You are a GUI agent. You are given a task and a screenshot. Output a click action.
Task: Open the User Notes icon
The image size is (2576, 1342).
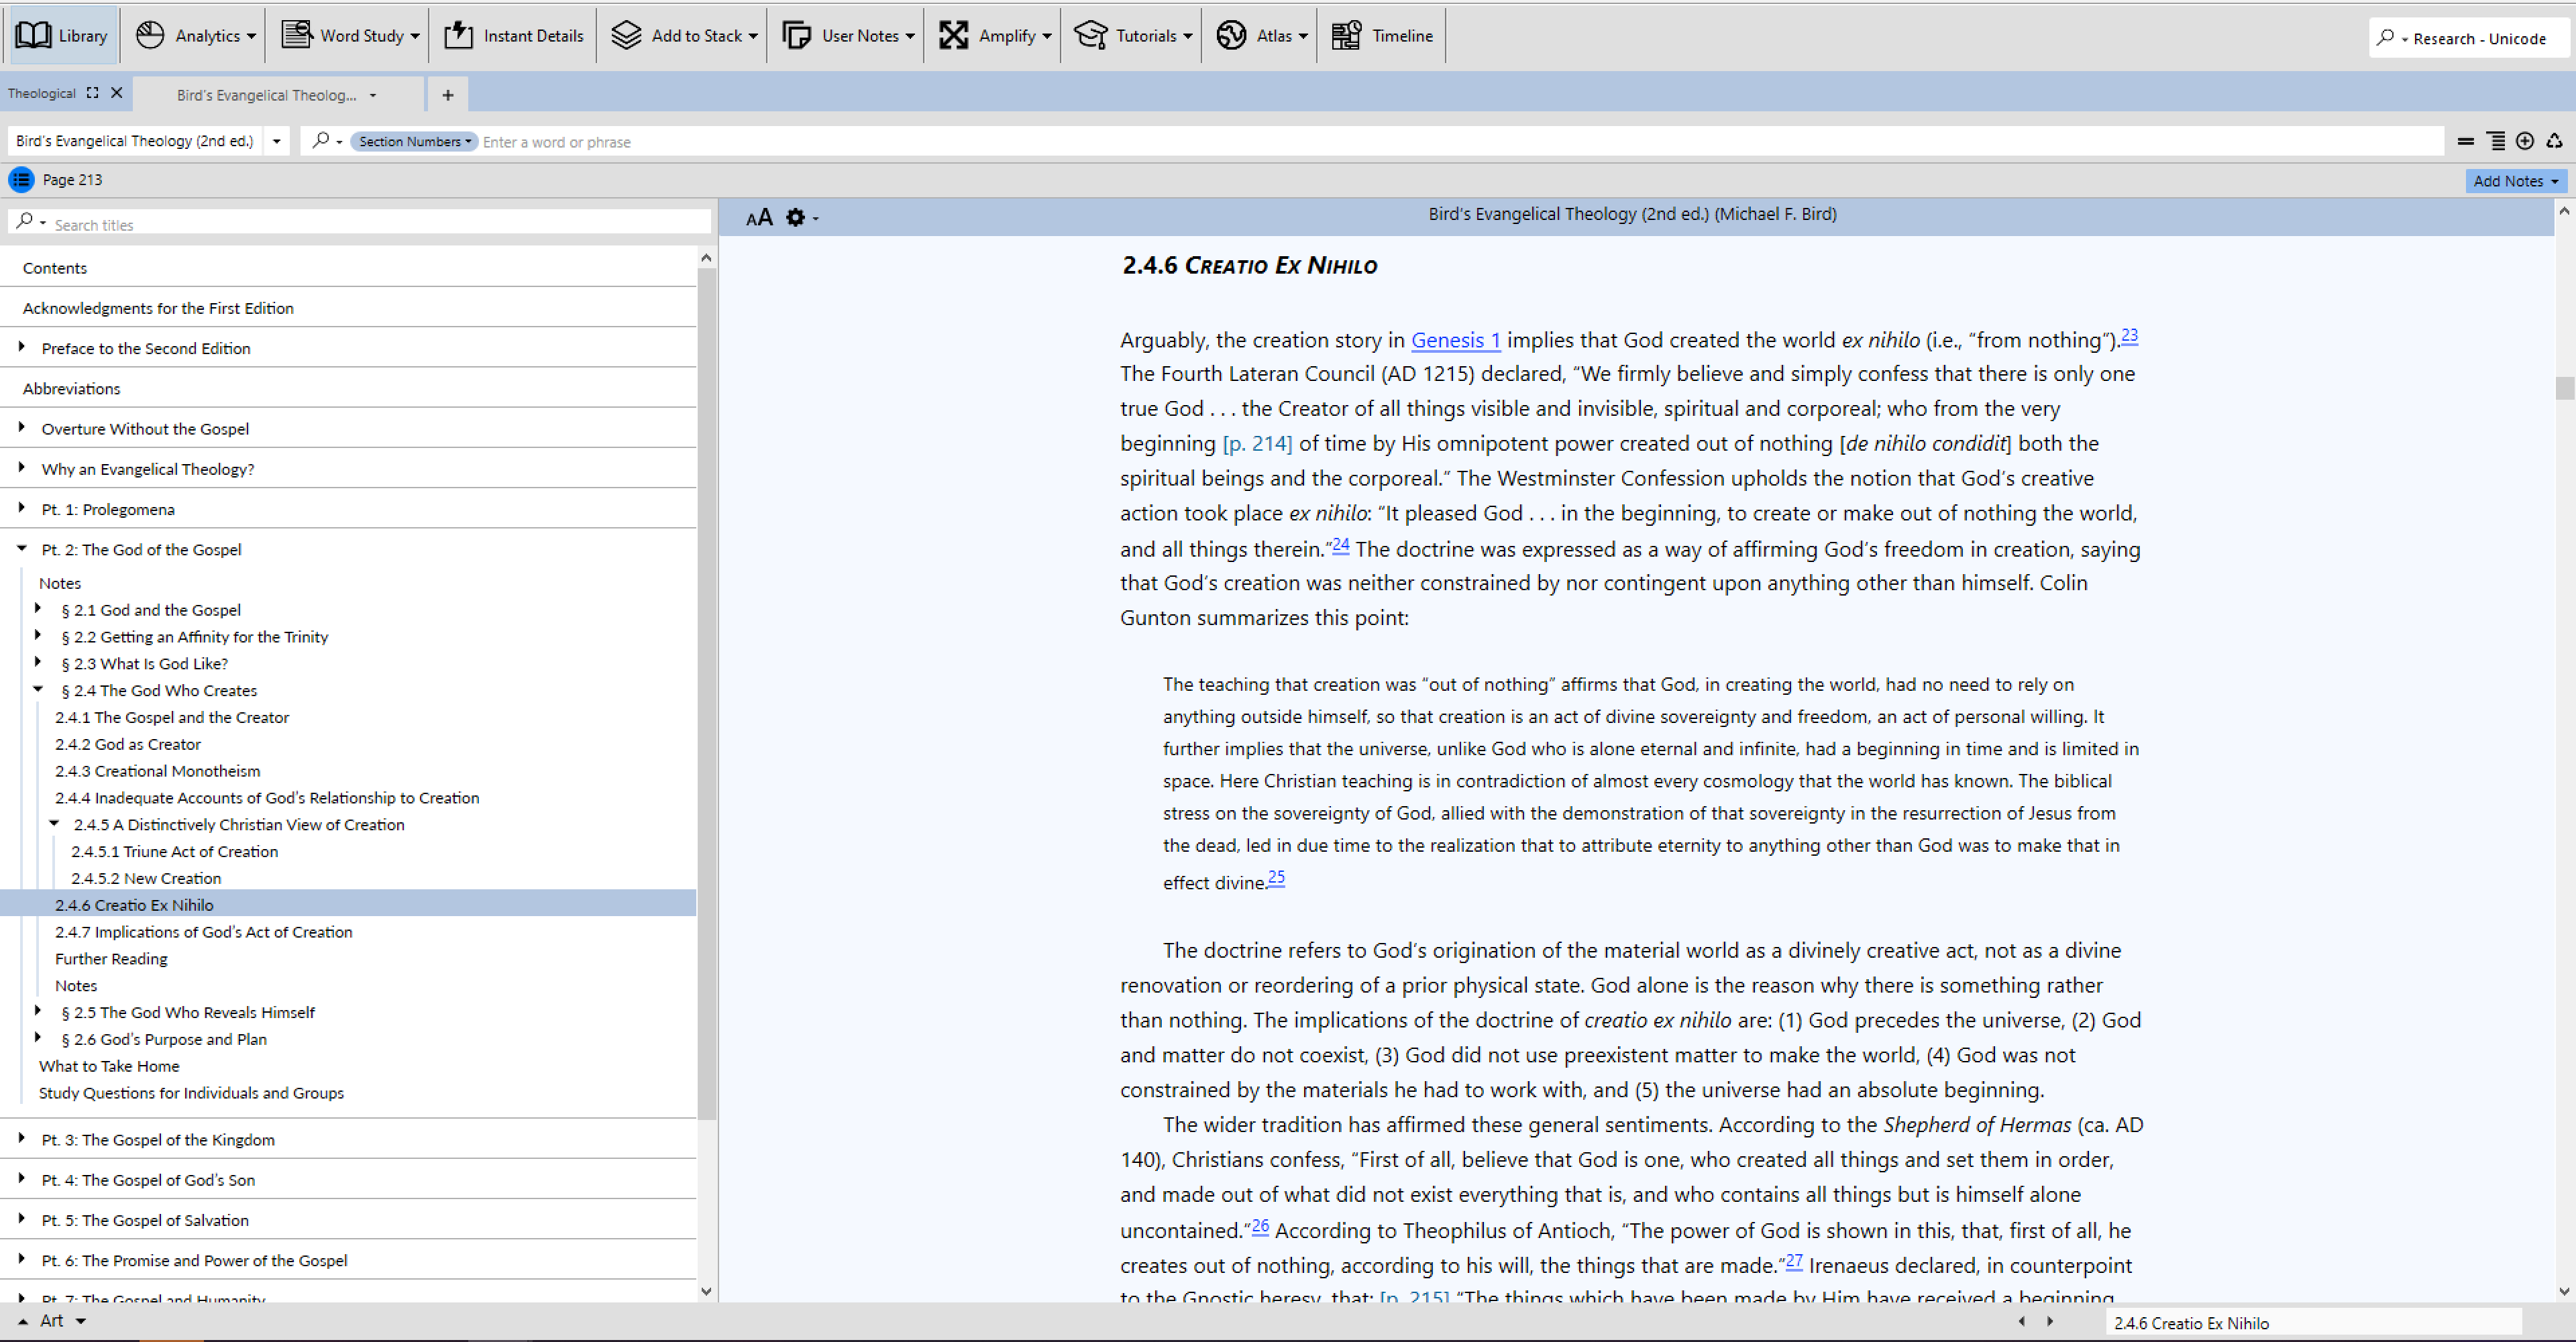(796, 35)
